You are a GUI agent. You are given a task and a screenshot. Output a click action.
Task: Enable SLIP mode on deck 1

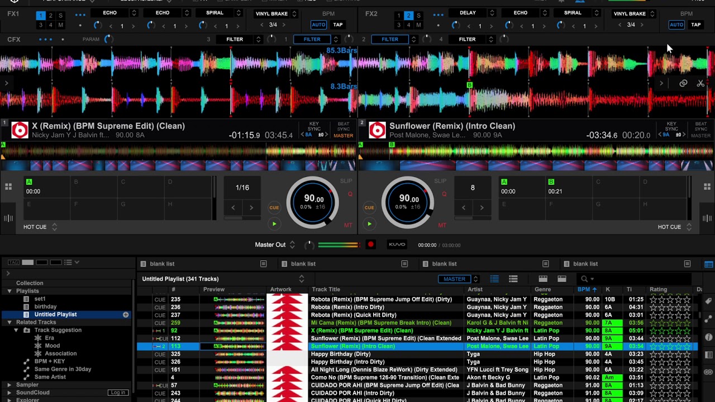346,181
